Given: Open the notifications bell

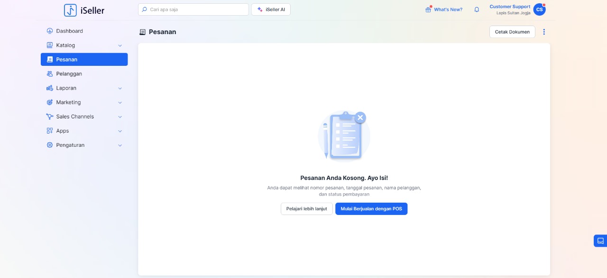Looking at the screenshot, I should 477,9.
